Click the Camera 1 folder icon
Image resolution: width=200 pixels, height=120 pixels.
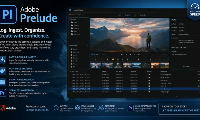pyautogui.click(x=72, y=25)
